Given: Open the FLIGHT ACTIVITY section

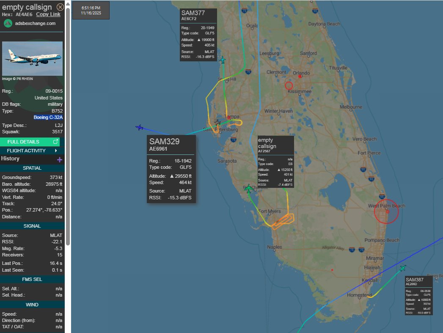Looking at the screenshot, I should click(32, 151).
